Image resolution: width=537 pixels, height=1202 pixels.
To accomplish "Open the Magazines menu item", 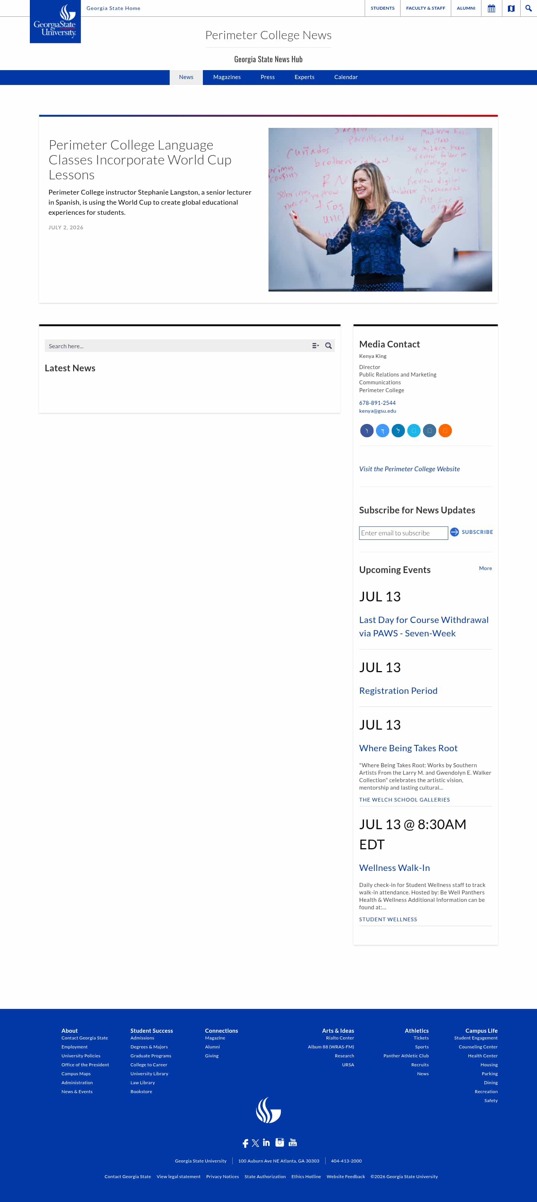I will tap(227, 77).
